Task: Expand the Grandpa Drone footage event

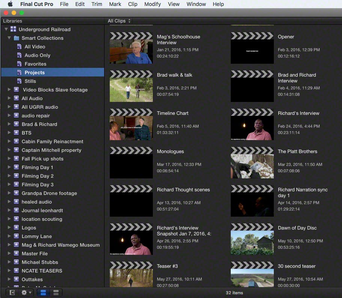Action: click(x=9, y=193)
